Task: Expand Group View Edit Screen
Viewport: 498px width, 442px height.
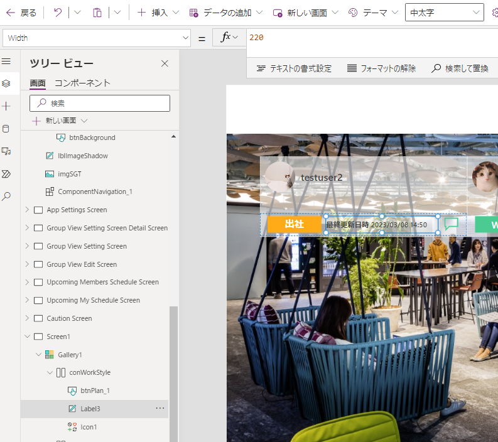Action: coord(27,264)
